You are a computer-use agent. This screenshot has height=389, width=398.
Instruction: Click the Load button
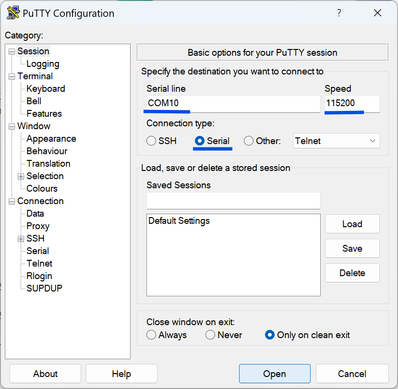click(352, 224)
